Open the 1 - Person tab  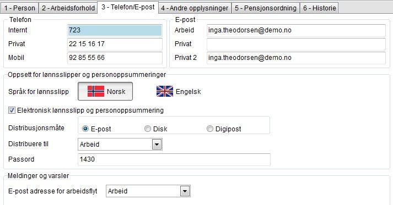[19, 8]
